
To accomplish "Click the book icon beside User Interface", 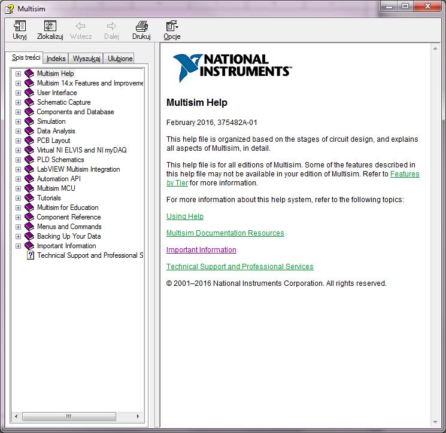I will pyautogui.click(x=29, y=93).
